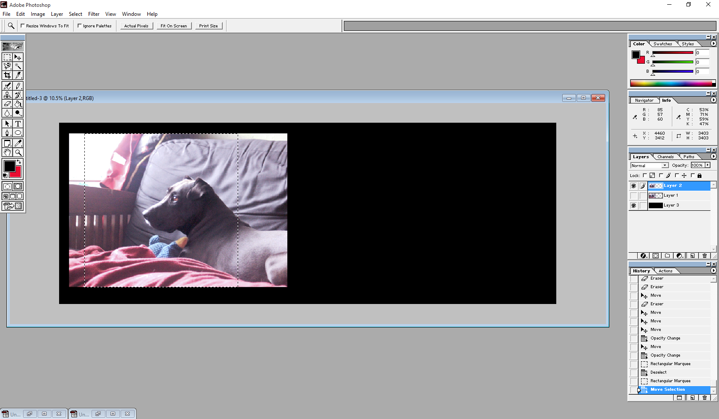719x419 pixels.
Task: Reset to default foreground and background colors
Action: pyautogui.click(x=5, y=175)
